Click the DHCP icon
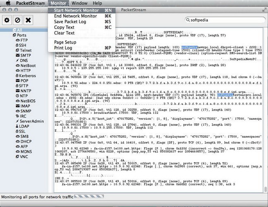Screen dimensions: 268x207 point(18,142)
